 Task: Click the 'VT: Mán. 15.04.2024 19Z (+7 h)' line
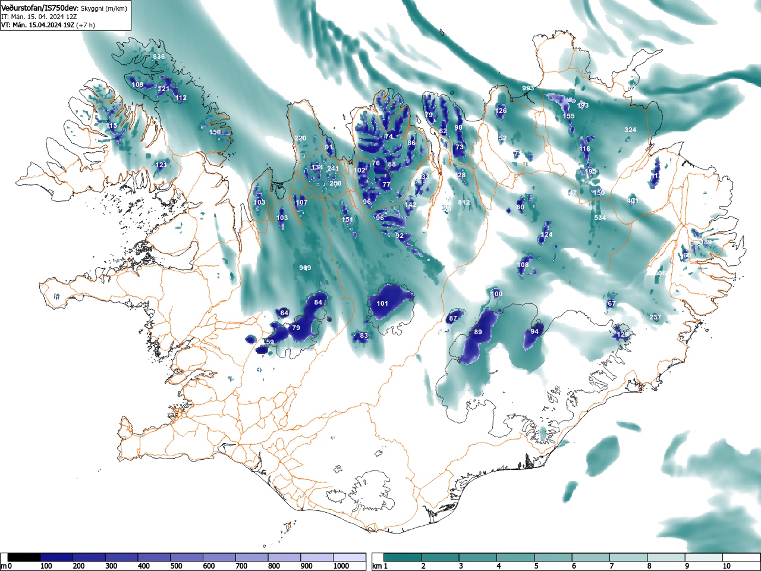click(48, 25)
